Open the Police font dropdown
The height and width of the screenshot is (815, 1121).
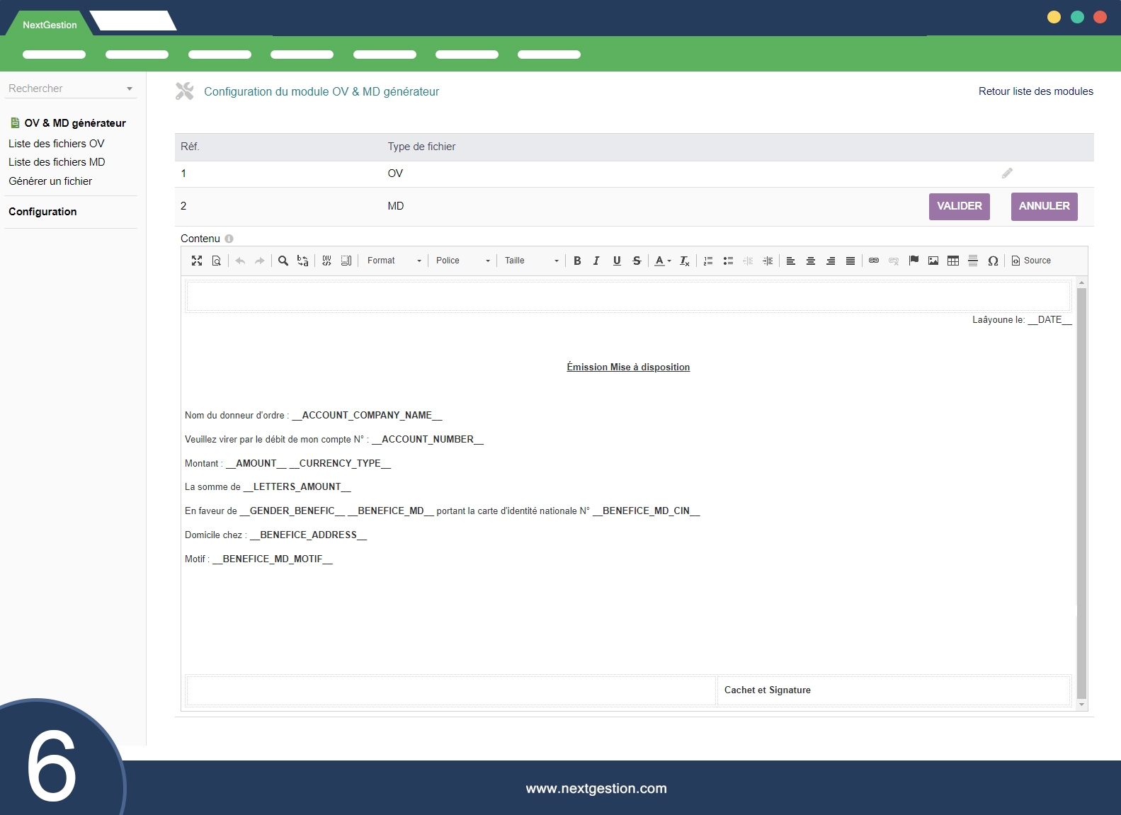click(x=462, y=261)
